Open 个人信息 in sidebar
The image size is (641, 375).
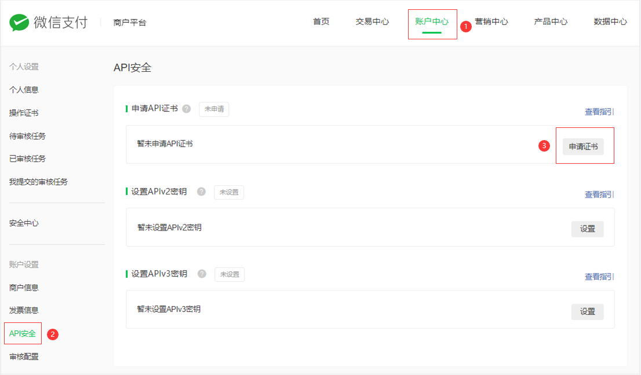pyautogui.click(x=24, y=90)
